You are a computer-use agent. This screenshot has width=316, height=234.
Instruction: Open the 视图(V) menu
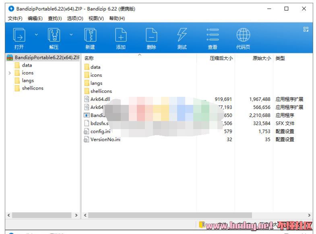tap(96, 19)
